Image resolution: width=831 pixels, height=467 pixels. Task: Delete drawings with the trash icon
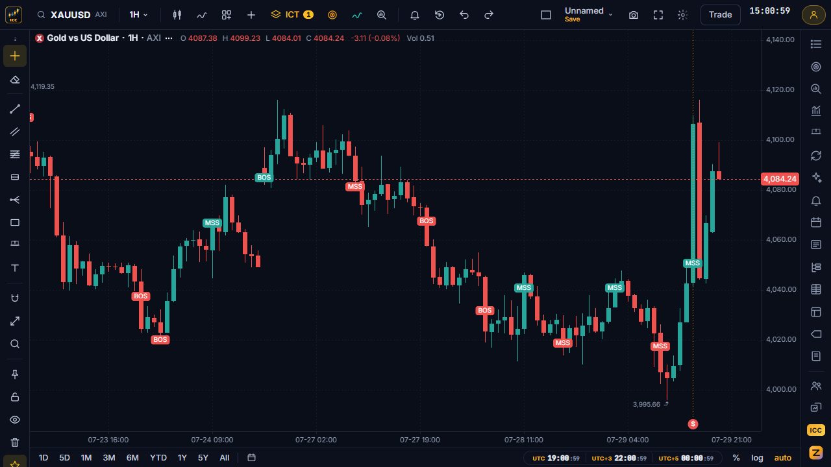pos(15,442)
